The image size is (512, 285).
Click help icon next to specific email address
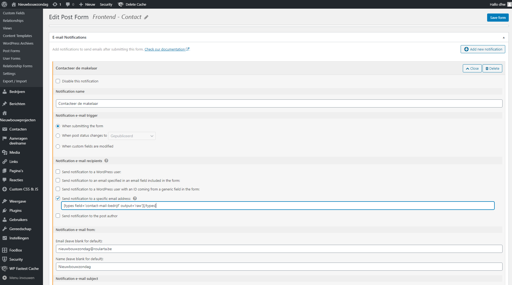point(135,199)
